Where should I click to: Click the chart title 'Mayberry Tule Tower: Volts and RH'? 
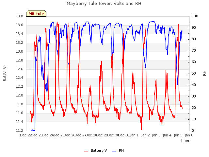click(104, 3)
